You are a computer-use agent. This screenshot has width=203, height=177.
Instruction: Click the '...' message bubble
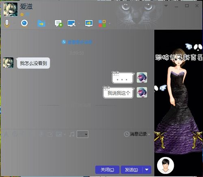(123, 78)
